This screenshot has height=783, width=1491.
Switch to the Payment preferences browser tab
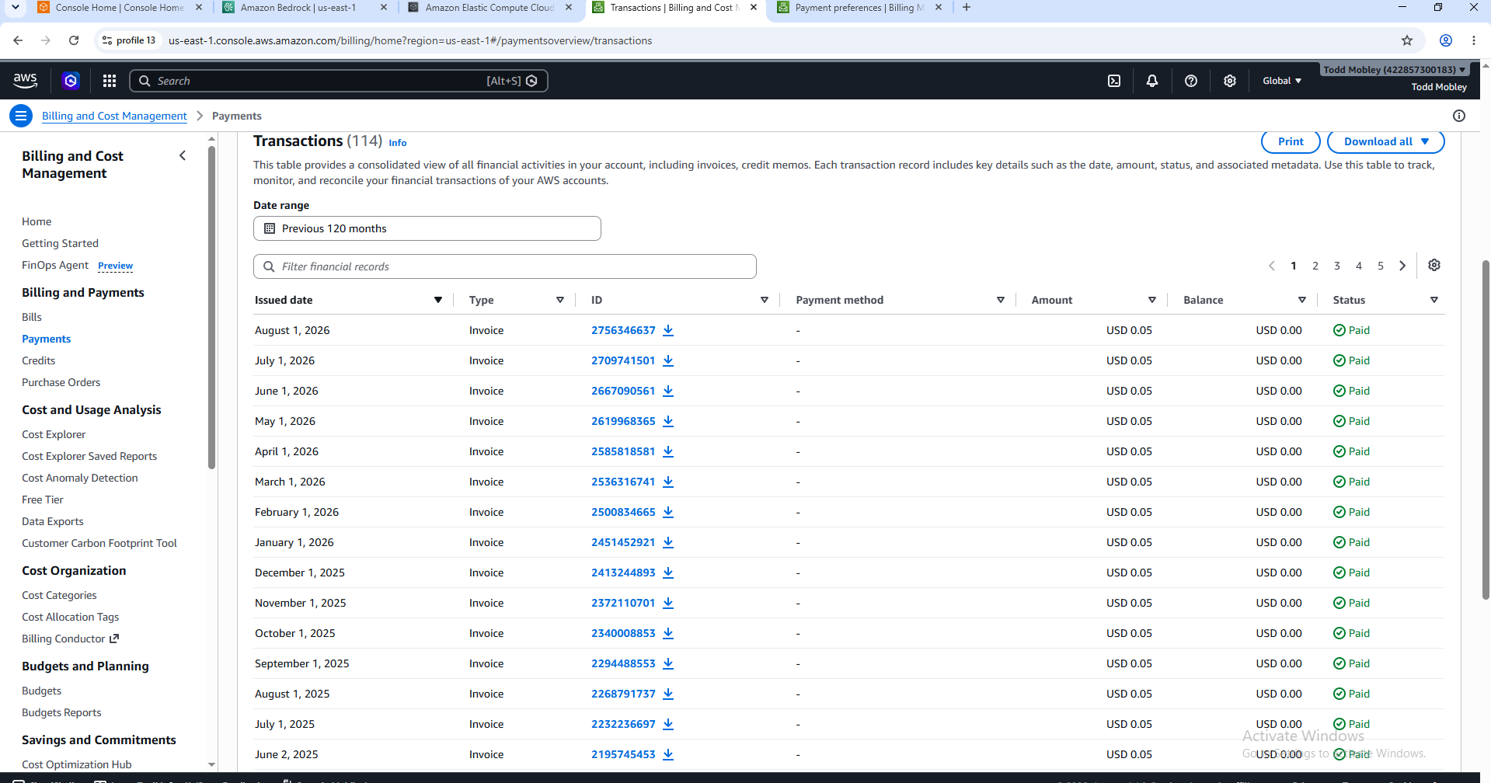859,8
